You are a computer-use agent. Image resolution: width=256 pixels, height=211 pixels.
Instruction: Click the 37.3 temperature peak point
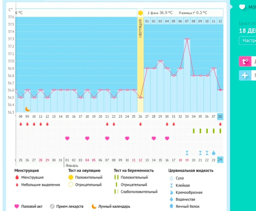click(187, 39)
